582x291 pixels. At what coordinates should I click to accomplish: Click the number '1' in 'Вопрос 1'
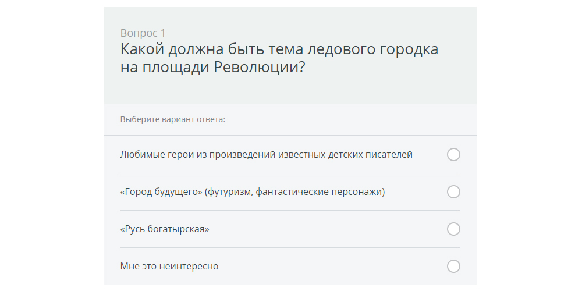click(163, 33)
